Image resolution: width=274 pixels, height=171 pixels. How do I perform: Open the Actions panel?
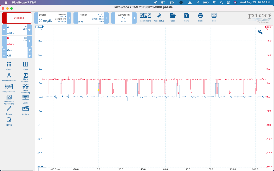click(25, 110)
